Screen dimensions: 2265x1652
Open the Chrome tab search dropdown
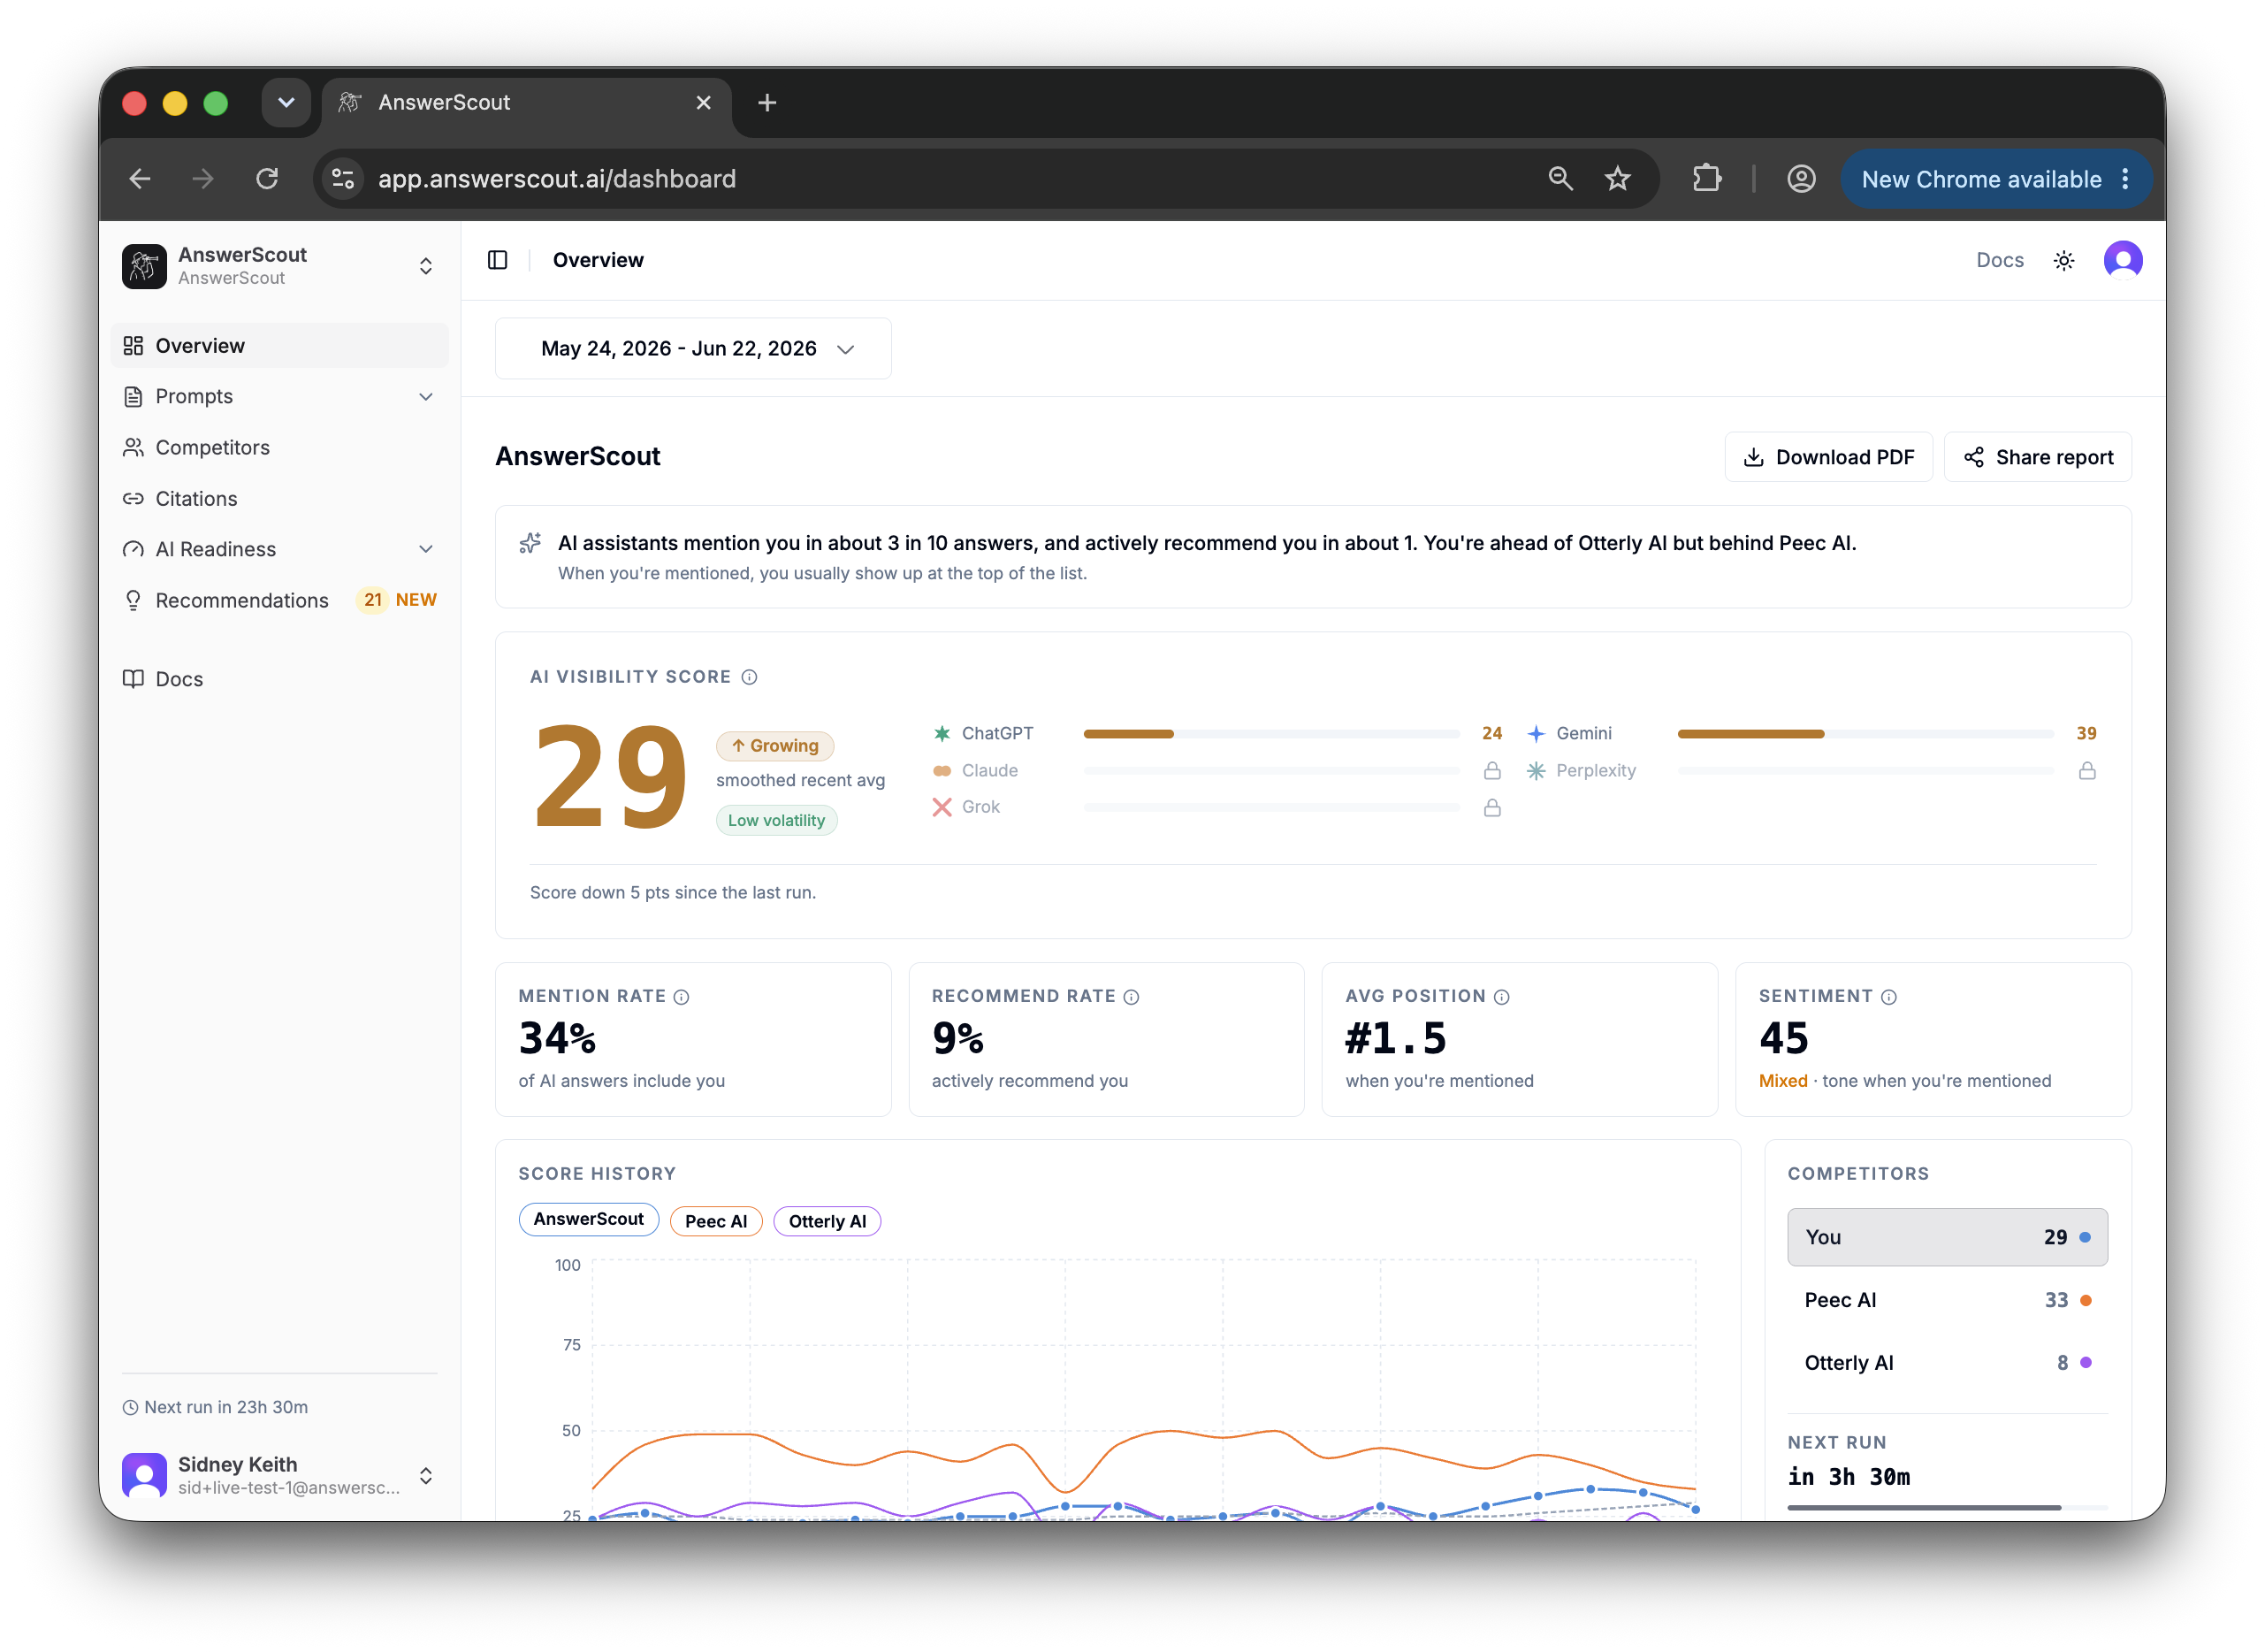point(286,103)
